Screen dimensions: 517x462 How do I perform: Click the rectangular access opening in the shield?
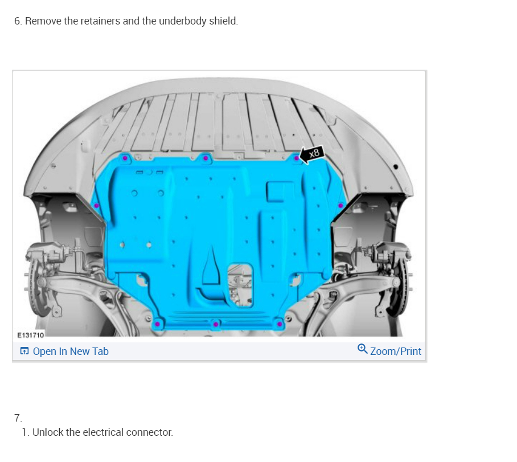(x=240, y=285)
